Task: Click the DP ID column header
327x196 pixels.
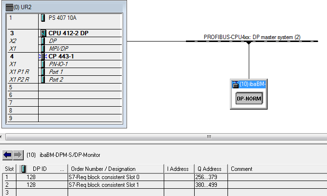Action: pos(42,169)
